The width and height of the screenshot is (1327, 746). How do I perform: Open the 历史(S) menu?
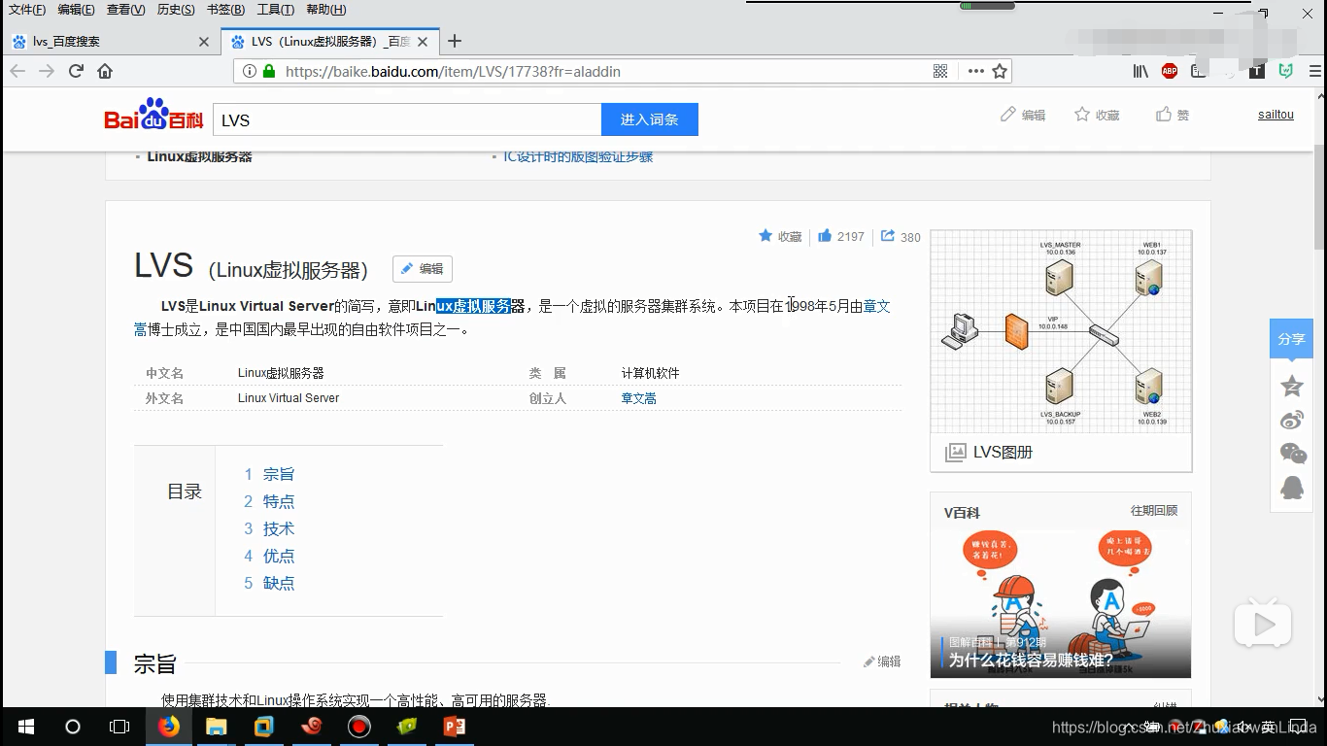point(176,10)
